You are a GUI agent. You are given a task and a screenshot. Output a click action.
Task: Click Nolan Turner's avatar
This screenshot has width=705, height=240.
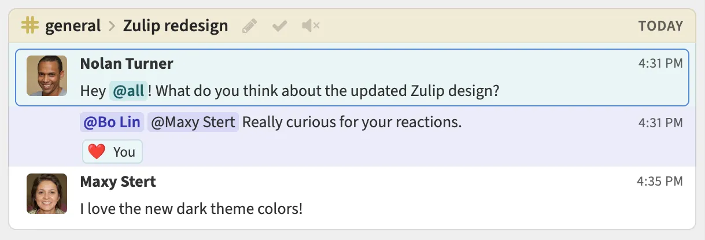click(47, 76)
